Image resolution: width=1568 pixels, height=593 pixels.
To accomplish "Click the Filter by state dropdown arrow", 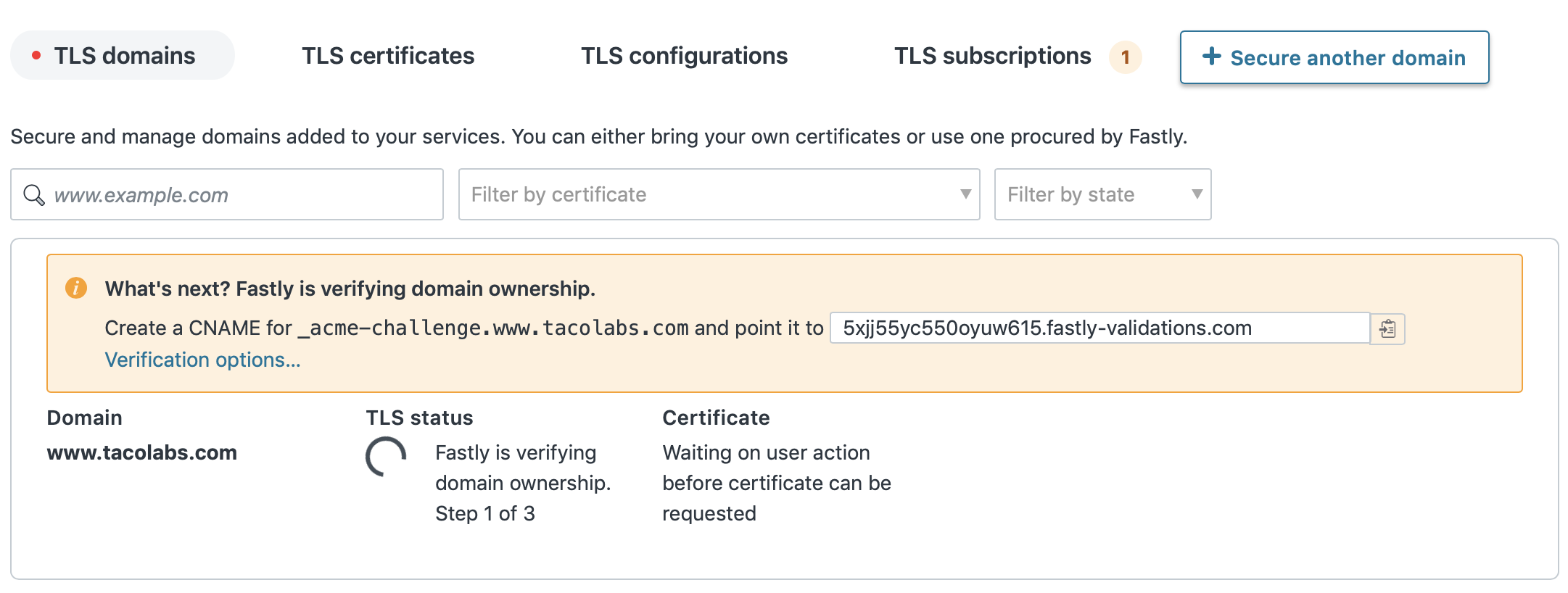I will [x=1199, y=194].
